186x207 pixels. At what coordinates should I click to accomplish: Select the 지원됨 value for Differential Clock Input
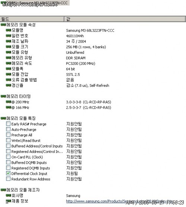click(x=72, y=174)
